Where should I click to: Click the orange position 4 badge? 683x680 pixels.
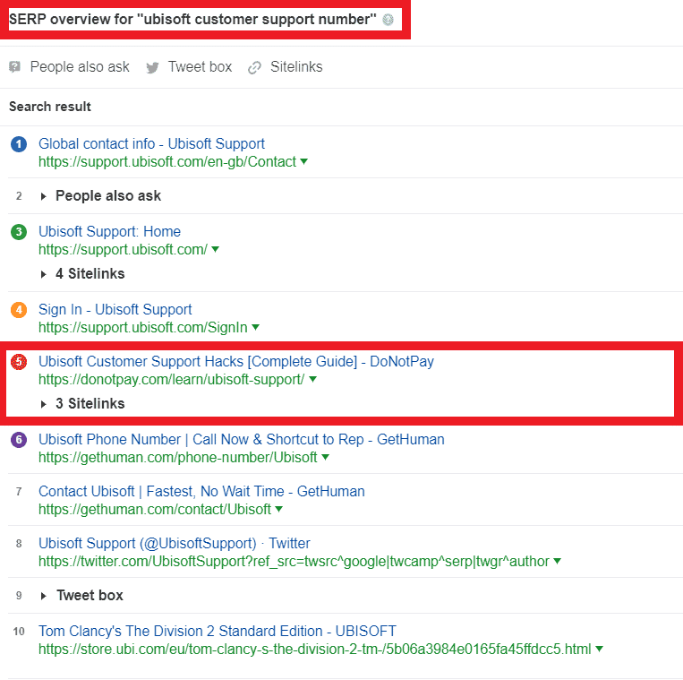(x=19, y=310)
